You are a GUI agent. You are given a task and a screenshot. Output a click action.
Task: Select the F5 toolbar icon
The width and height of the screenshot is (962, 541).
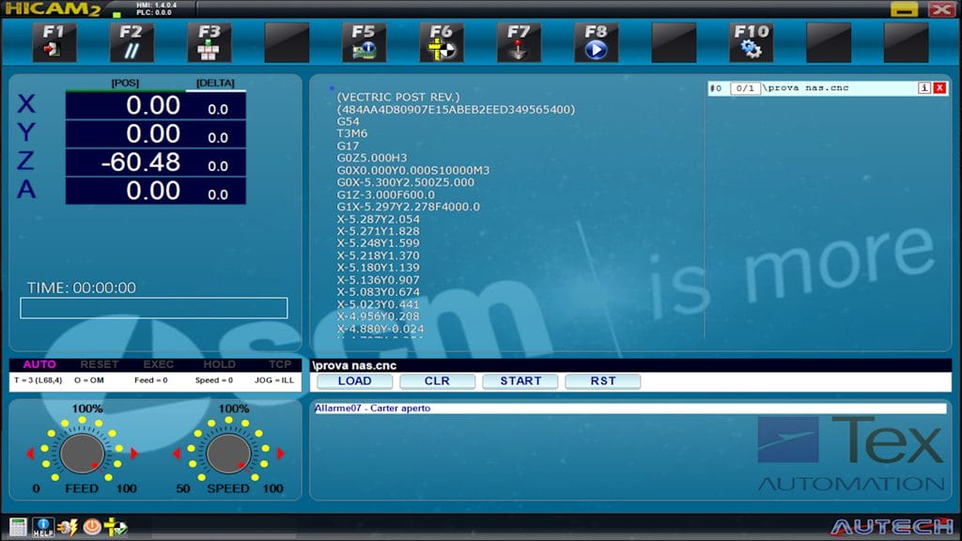pyautogui.click(x=364, y=42)
